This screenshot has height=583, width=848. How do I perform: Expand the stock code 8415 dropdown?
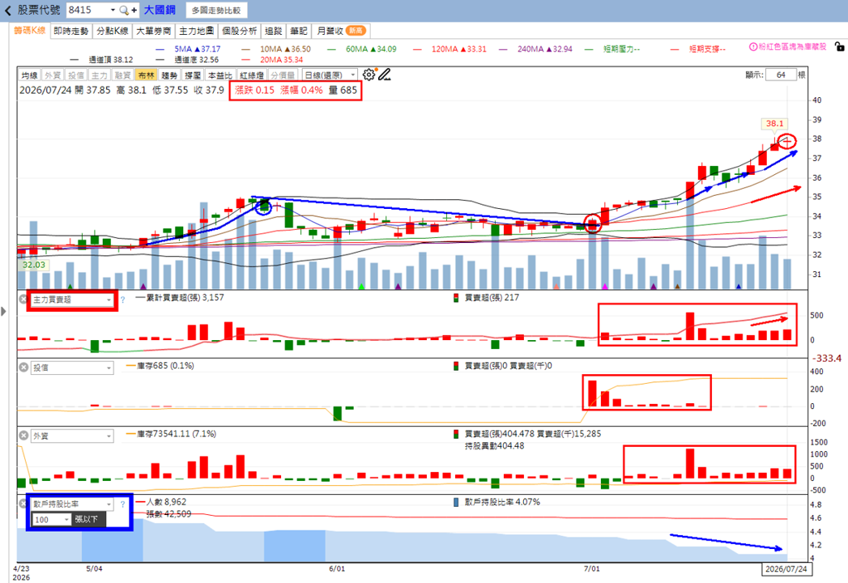coord(113,10)
